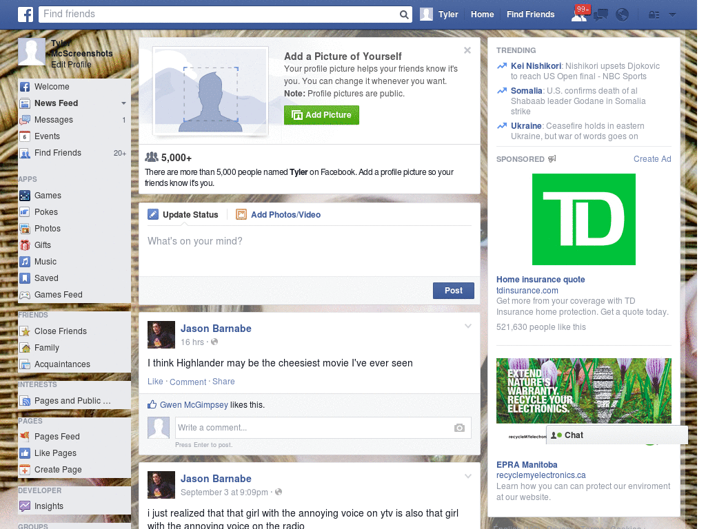
Task: Open friend requests icon with 99+ badge
Action: point(580,14)
